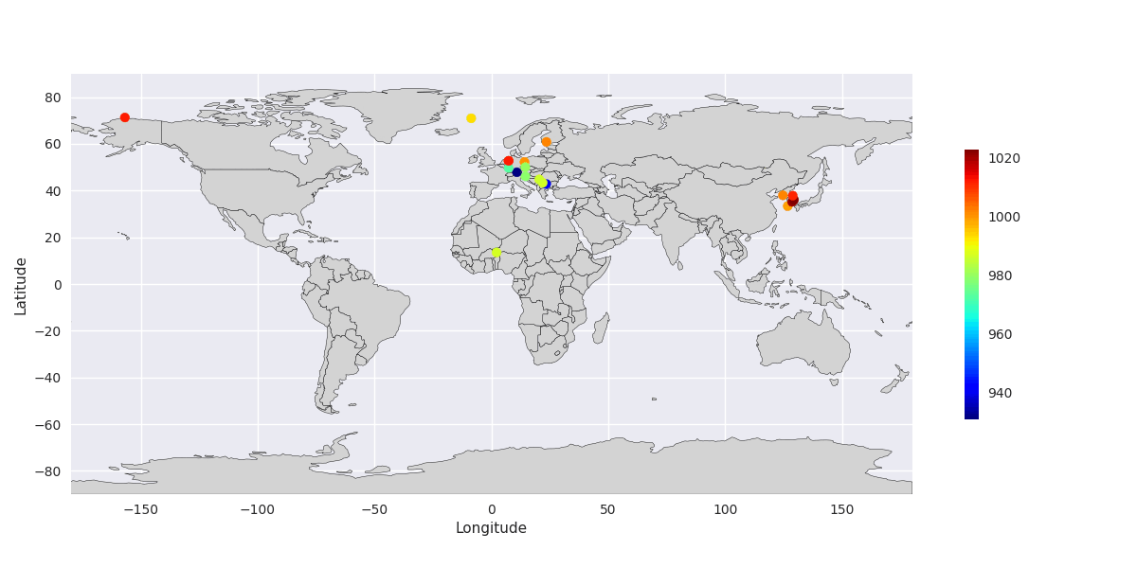Click the −40 latitude tick label
The width and height of the screenshot is (1137, 568).
click(x=48, y=378)
